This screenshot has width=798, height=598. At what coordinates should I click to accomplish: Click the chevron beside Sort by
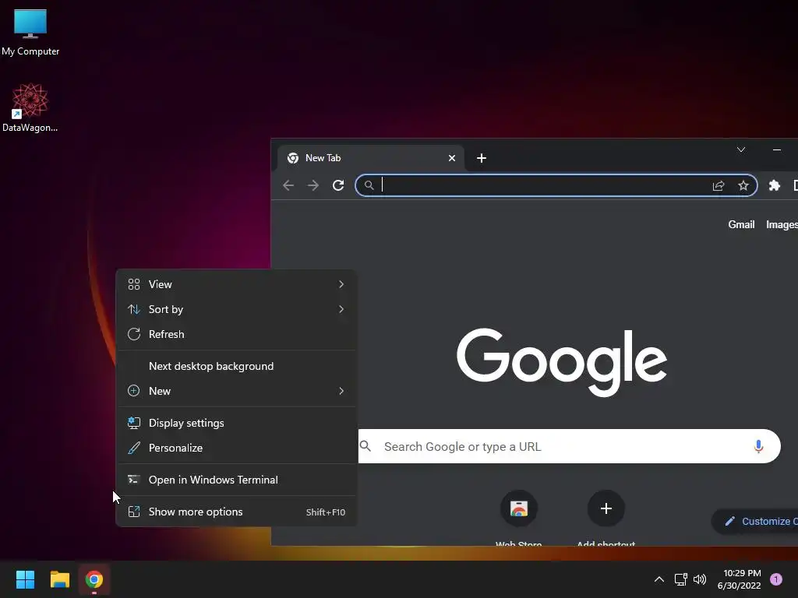341,309
